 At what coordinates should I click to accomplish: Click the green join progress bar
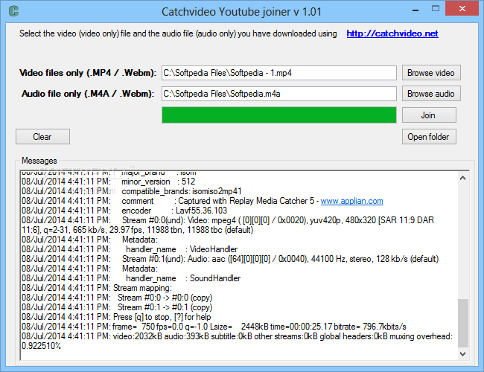279,115
